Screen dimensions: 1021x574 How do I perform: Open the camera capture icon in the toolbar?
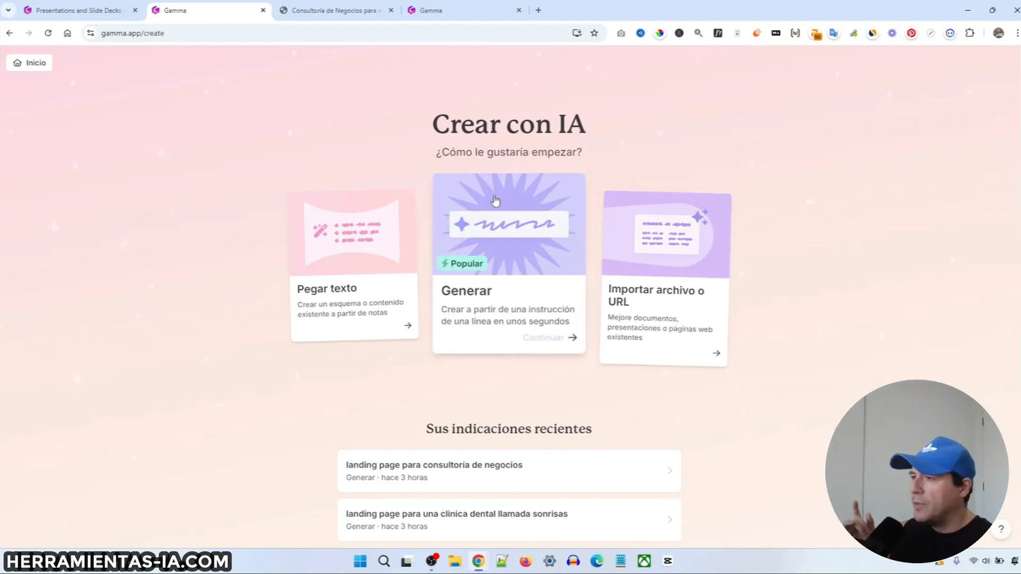[621, 33]
